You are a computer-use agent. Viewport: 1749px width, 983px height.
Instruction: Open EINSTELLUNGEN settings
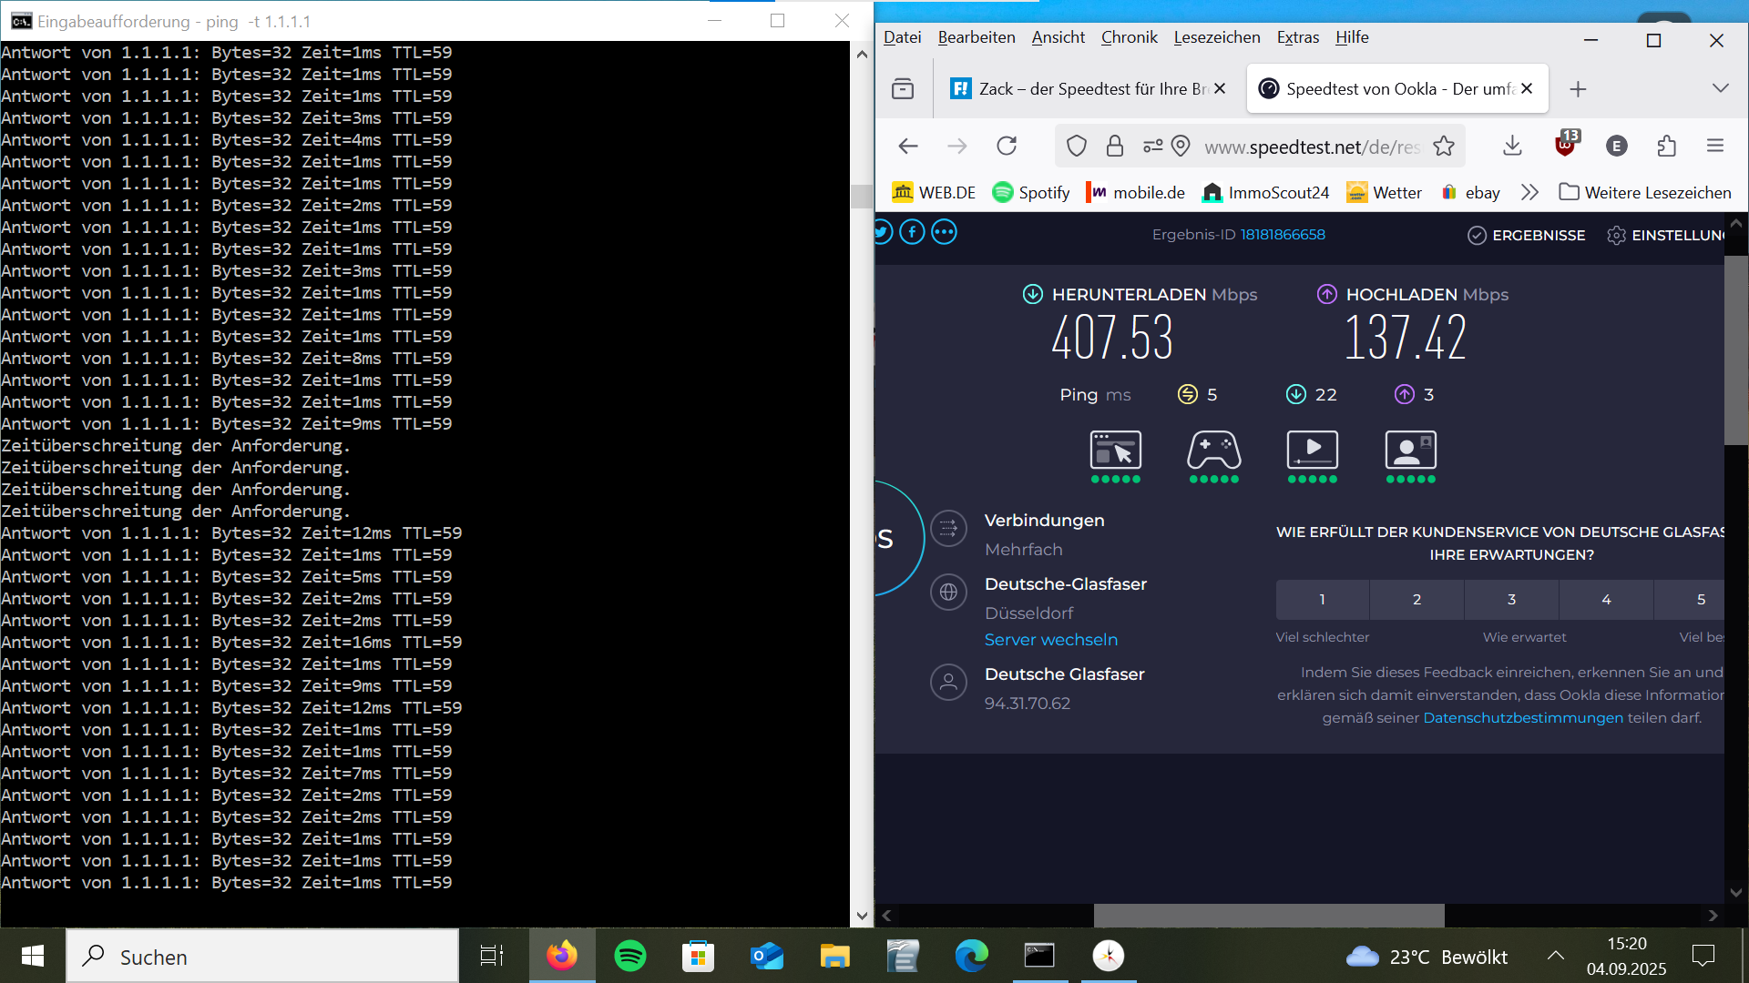(1665, 235)
